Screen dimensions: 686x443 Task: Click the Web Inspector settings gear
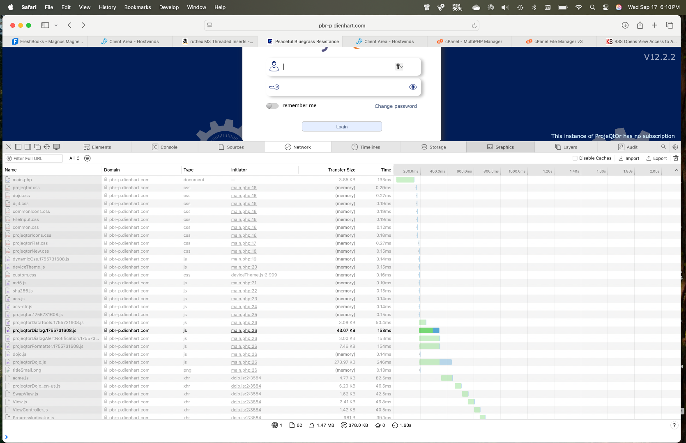675,147
